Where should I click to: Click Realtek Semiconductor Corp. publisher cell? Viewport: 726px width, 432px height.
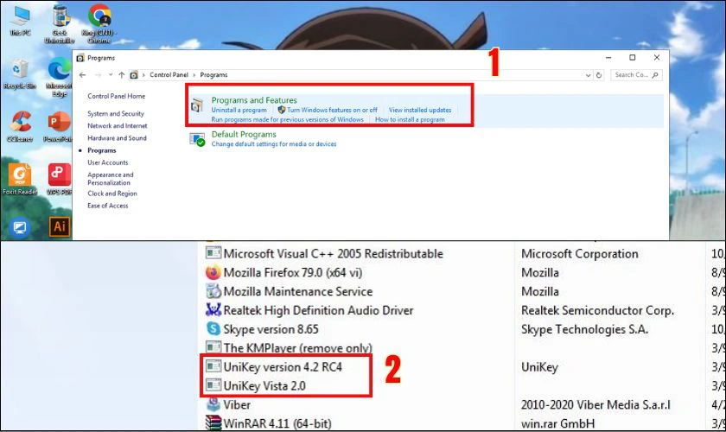(597, 310)
